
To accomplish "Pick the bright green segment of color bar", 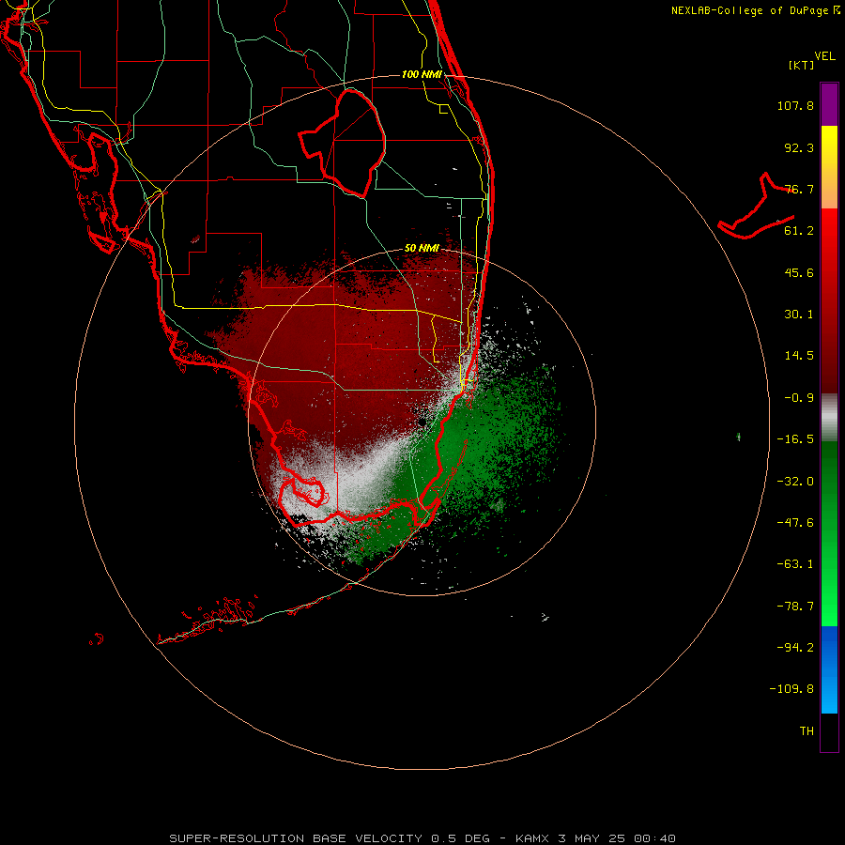I will (829, 533).
